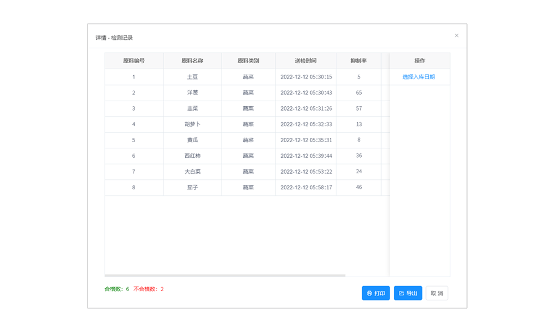Click the 送检时间 column header
This screenshot has height=332, width=554.
point(306,61)
